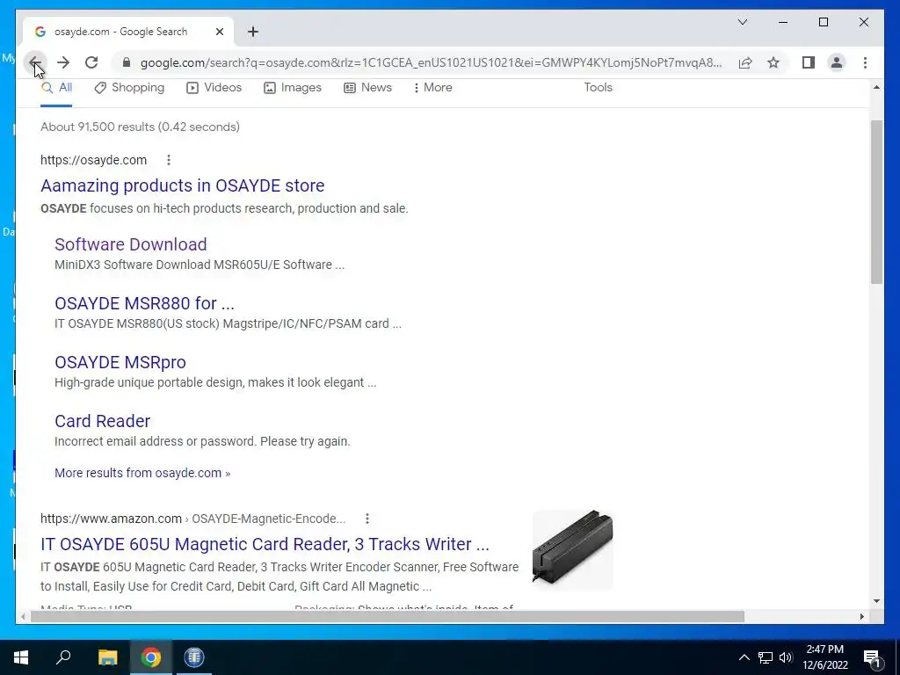This screenshot has width=900, height=675.
Task: Open the blue round app in the taskbar
Action: [194, 657]
